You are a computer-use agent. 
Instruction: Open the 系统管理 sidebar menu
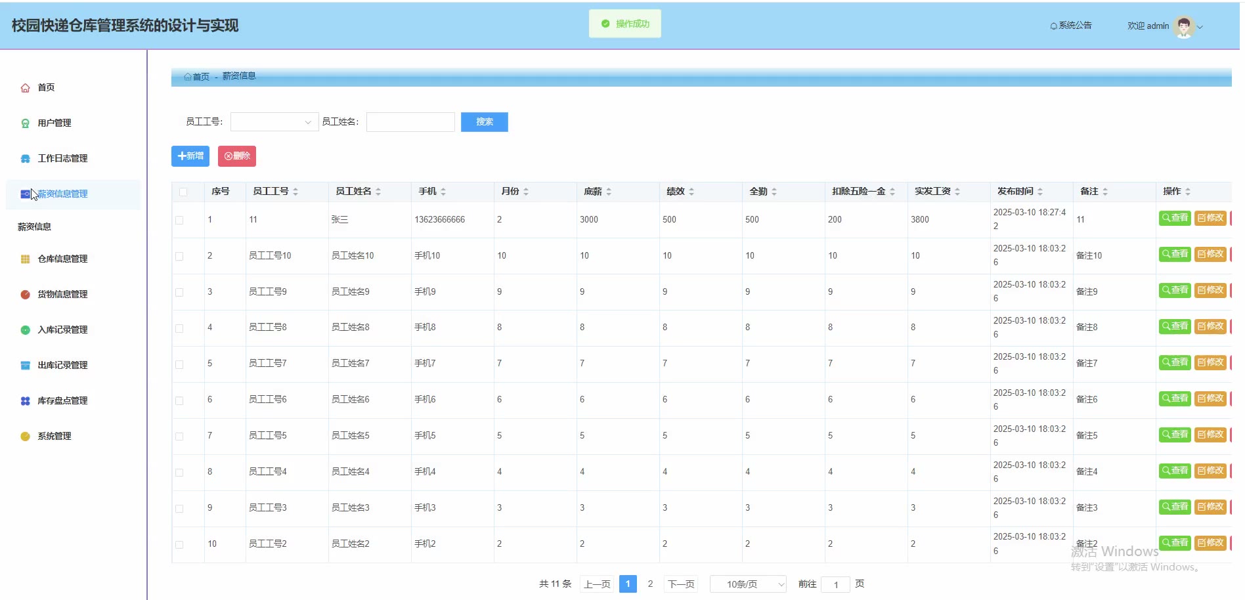pos(54,437)
